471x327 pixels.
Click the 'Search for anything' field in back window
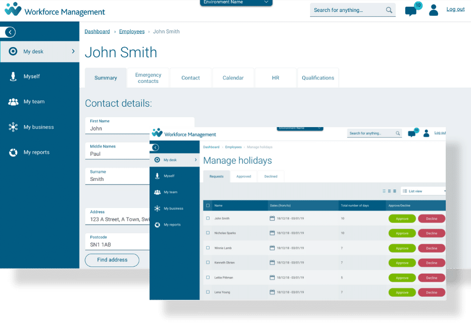pyautogui.click(x=353, y=10)
